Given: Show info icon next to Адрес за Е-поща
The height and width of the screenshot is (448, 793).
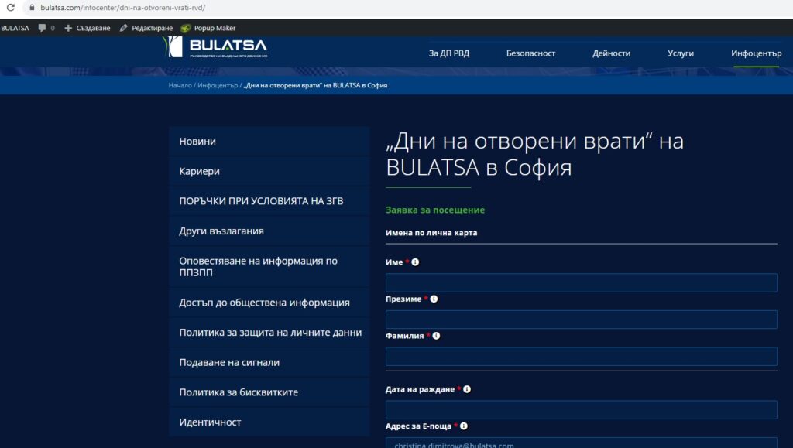Looking at the screenshot, I should point(464,426).
